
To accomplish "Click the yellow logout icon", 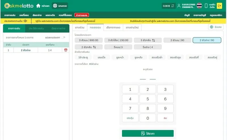I will pyautogui.click(x=219, y=6).
